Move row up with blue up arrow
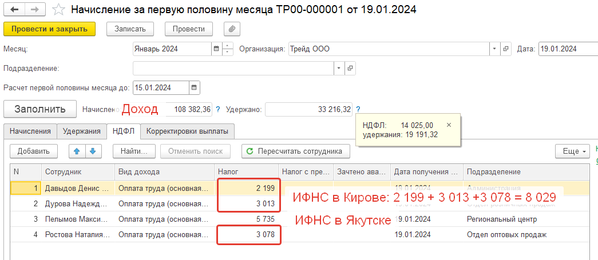Screen dimensions: 598x260 tap(77, 151)
